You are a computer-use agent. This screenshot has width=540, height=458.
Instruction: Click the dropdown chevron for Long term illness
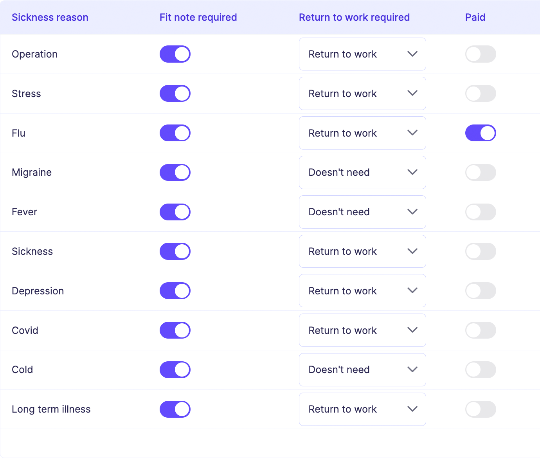pos(412,409)
